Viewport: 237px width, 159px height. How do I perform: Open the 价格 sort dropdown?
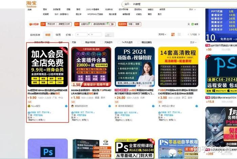[69, 35]
